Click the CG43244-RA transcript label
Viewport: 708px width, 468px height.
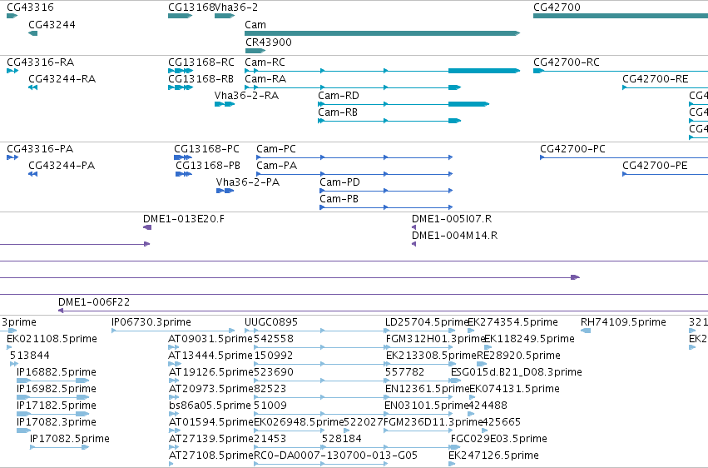click(62, 79)
